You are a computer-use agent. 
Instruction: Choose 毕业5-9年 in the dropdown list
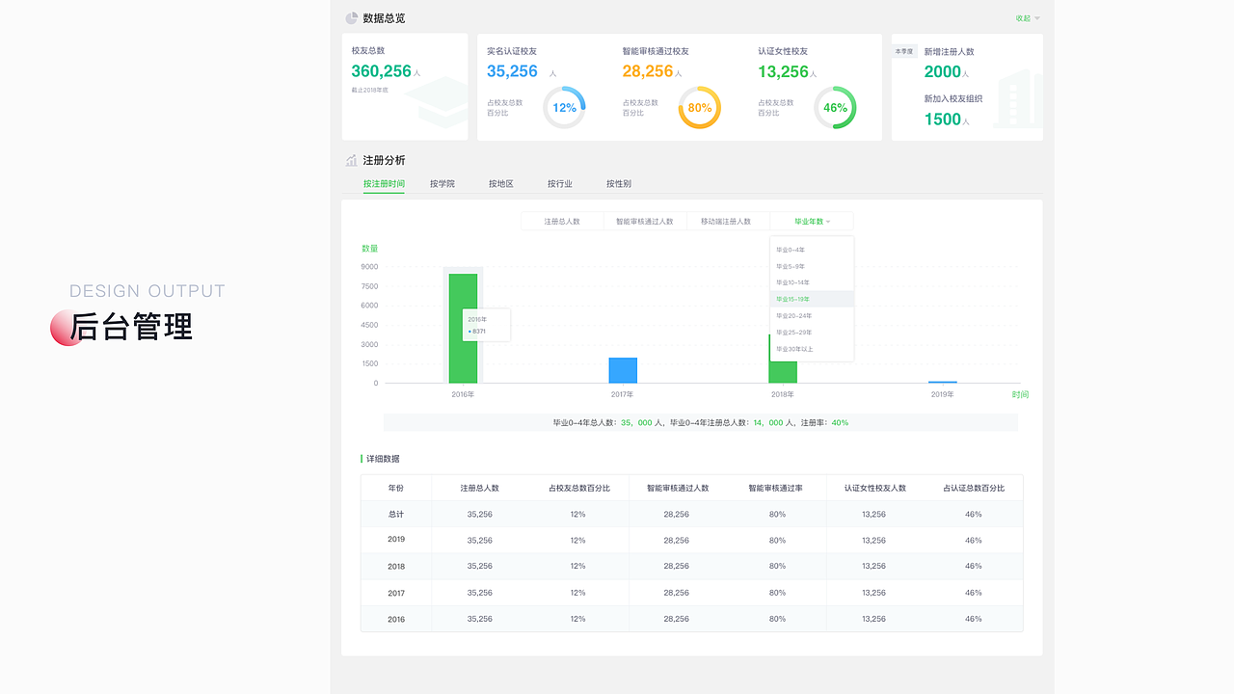click(812, 266)
